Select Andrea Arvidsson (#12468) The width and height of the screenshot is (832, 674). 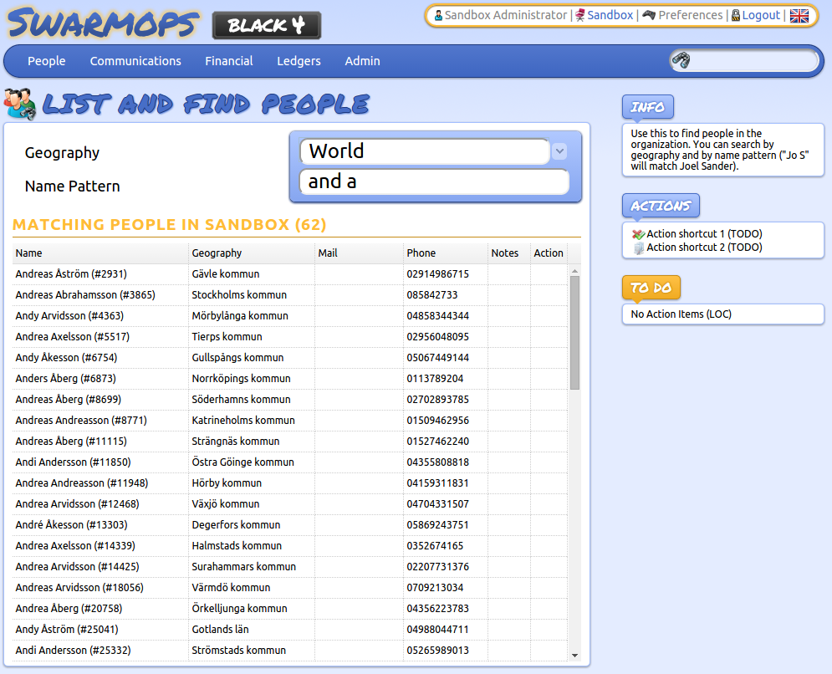click(78, 504)
